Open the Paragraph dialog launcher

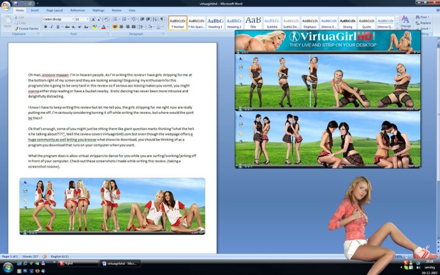pos(164,34)
